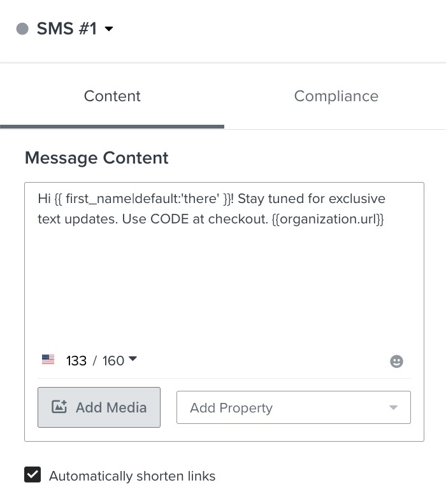The width and height of the screenshot is (446, 499).
Task: Click the image-plus icon in Add Media
Action: click(59, 407)
